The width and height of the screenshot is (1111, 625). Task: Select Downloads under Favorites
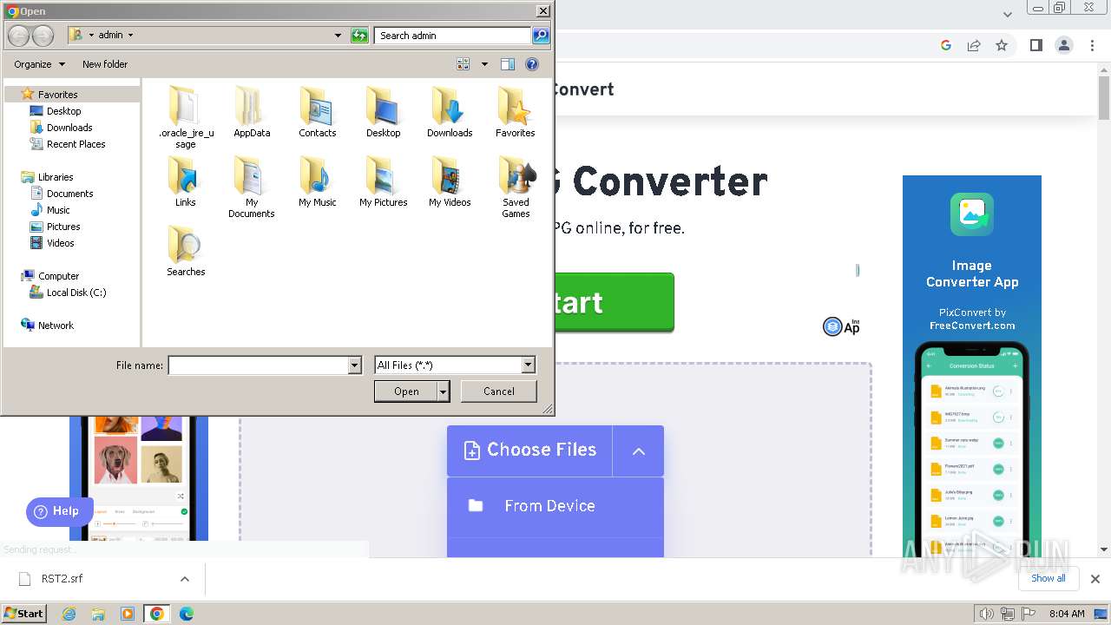69,128
